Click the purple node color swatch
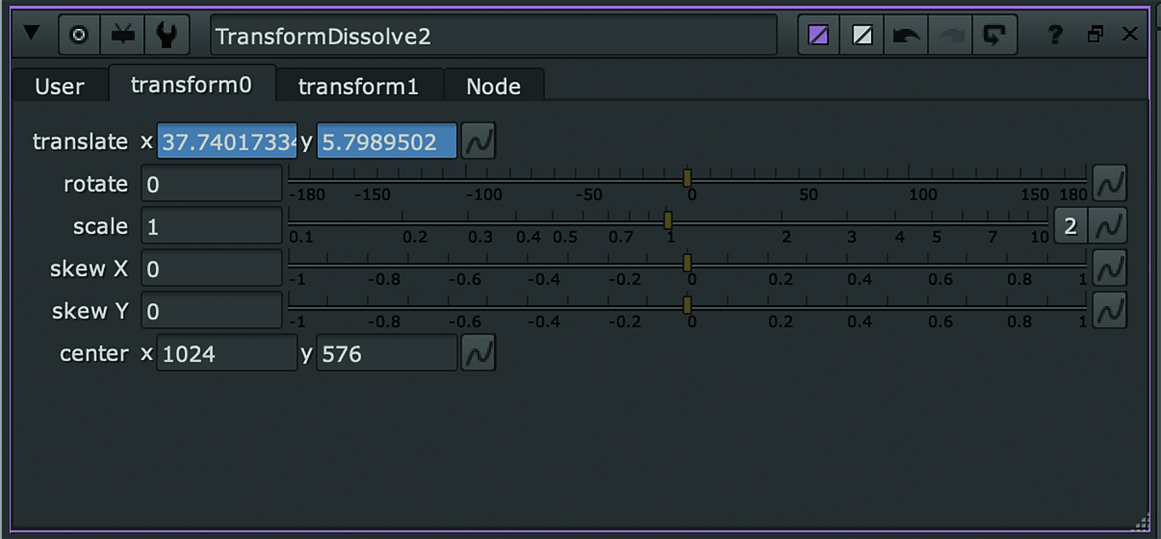 818,35
